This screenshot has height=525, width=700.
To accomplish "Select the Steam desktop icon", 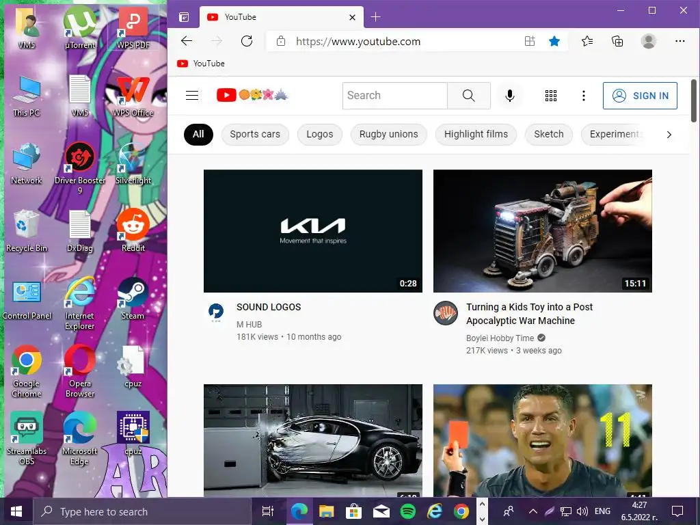I will click(133, 299).
